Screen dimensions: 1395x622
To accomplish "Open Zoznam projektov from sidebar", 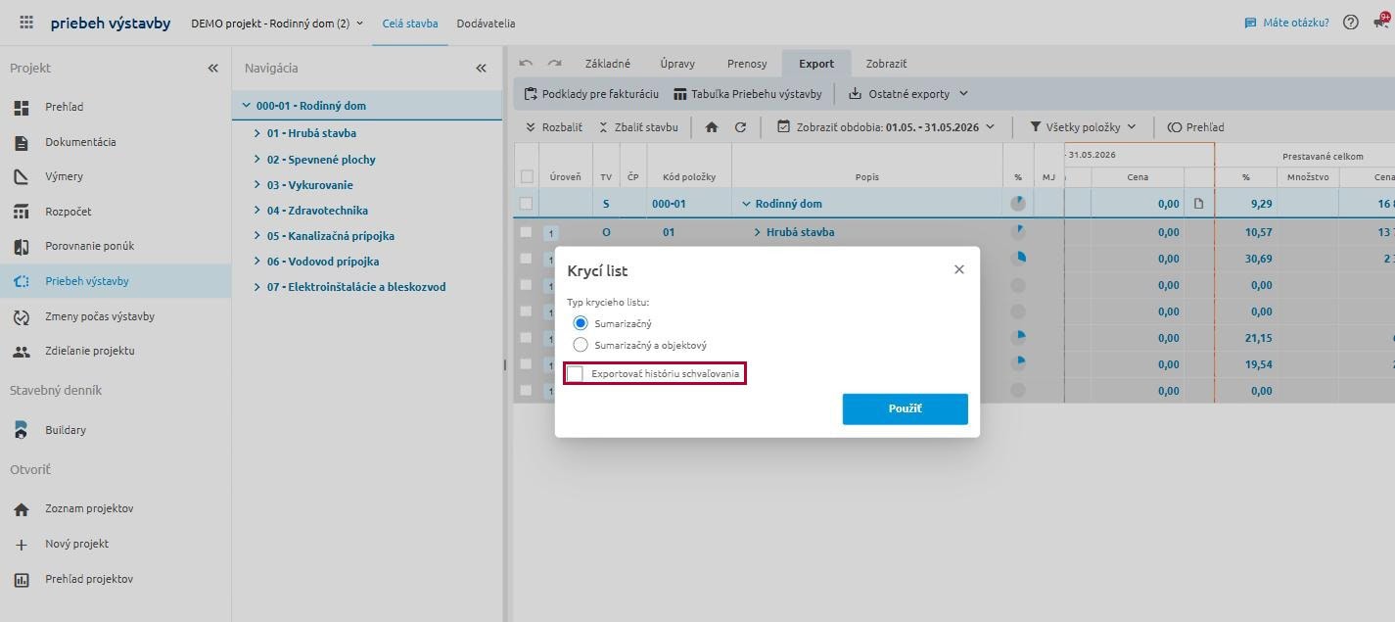I will 89,508.
